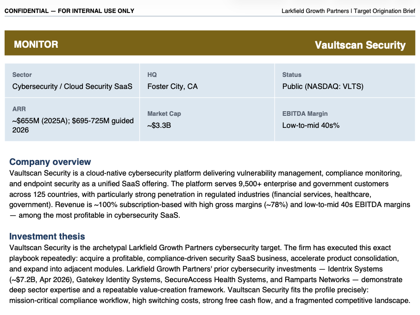
Task: Click the '(~78%)' gross margin figure
Action: 276,205
